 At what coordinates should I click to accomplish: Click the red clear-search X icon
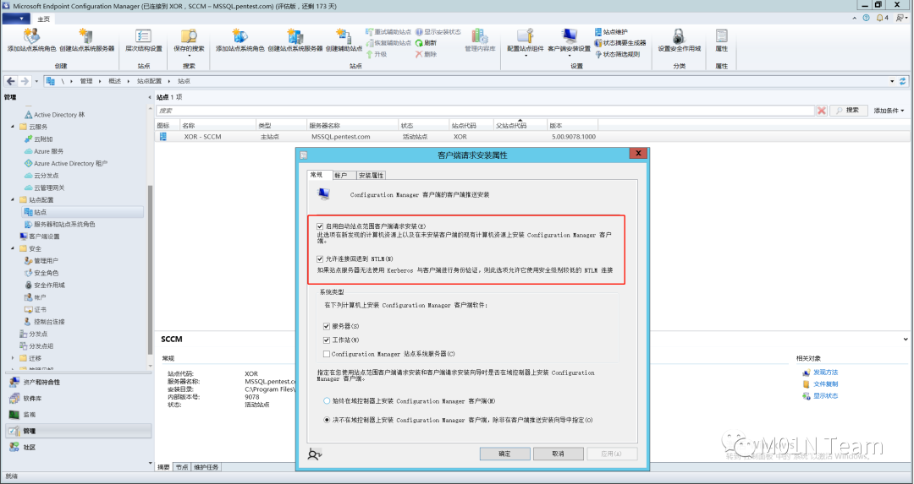(x=821, y=111)
